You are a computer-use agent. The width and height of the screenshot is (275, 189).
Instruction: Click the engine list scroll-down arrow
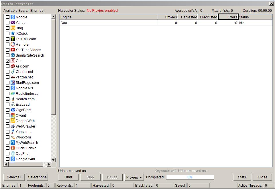click(54, 160)
